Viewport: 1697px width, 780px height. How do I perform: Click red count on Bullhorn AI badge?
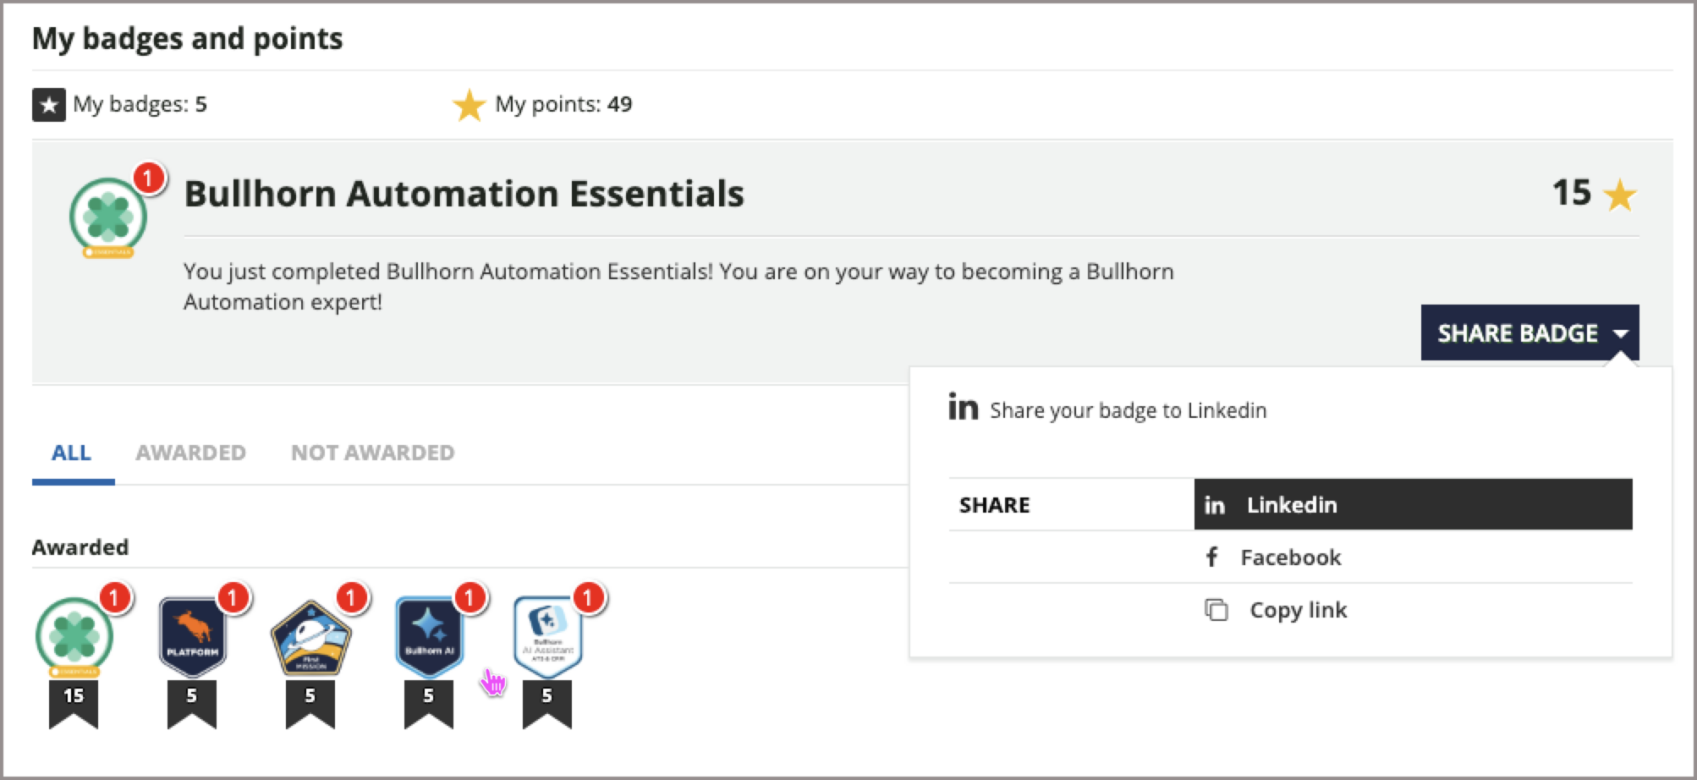coord(470,597)
